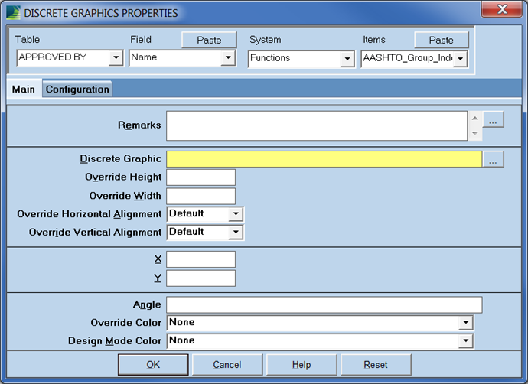Viewport: 528px width, 384px height.
Task: Click the Paste button next to Items
Action: (x=441, y=40)
